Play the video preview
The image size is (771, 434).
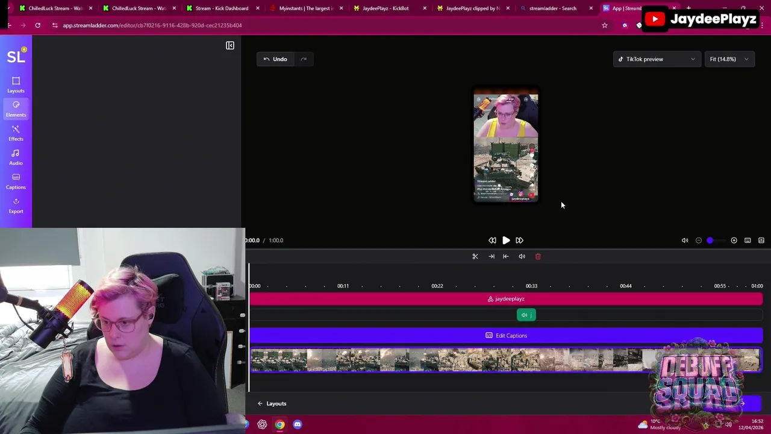(506, 241)
